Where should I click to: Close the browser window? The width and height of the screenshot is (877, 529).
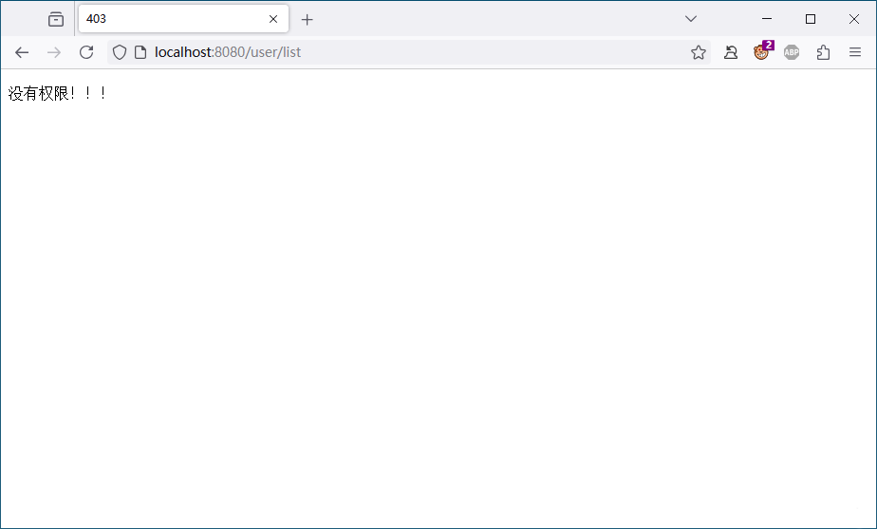click(x=853, y=19)
